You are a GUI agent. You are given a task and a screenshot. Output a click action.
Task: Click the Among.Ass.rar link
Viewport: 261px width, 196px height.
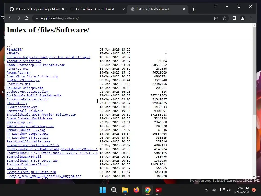click(x=18, y=72)
